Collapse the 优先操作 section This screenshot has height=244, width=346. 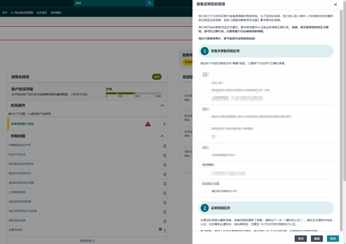(162, 106)
